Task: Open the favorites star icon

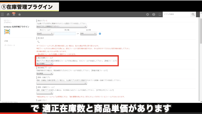Action: click(x=19, y=15)
